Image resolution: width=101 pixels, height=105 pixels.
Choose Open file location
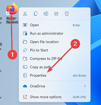(x=55, y=42)
